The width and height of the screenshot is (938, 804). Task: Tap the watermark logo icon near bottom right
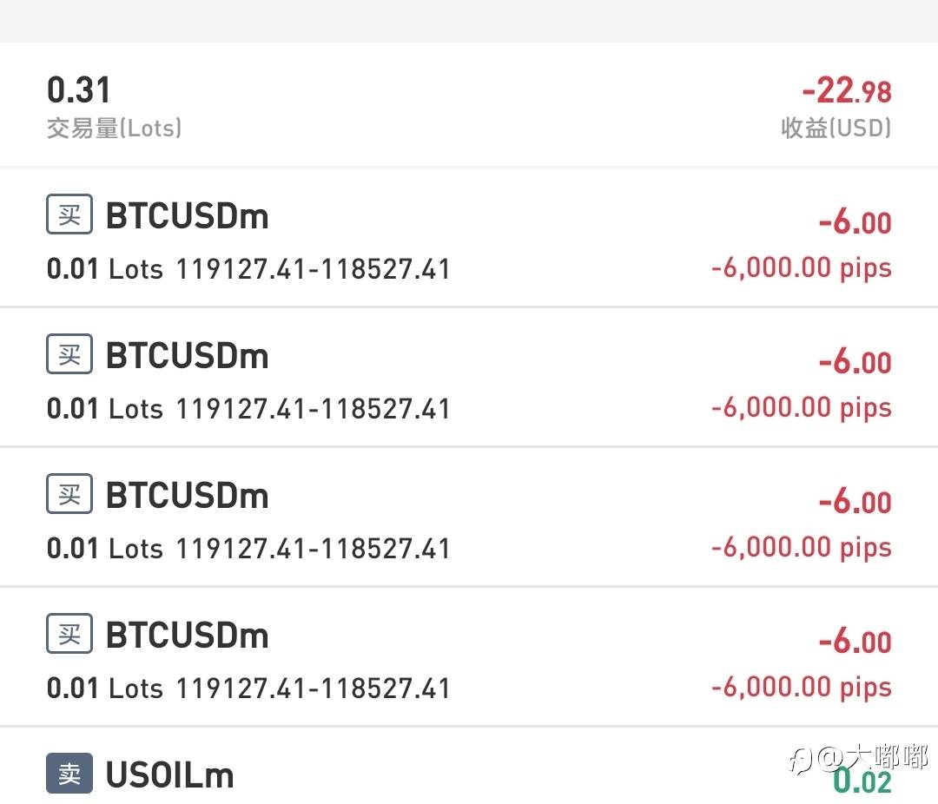[x=800, y=759]
